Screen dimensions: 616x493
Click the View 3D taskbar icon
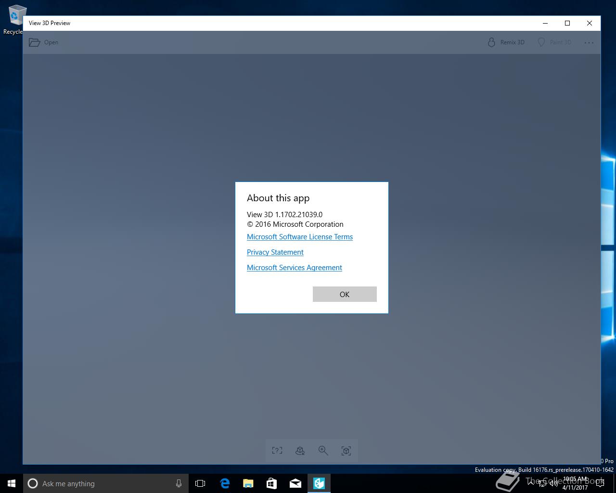[x=319, y=483]
